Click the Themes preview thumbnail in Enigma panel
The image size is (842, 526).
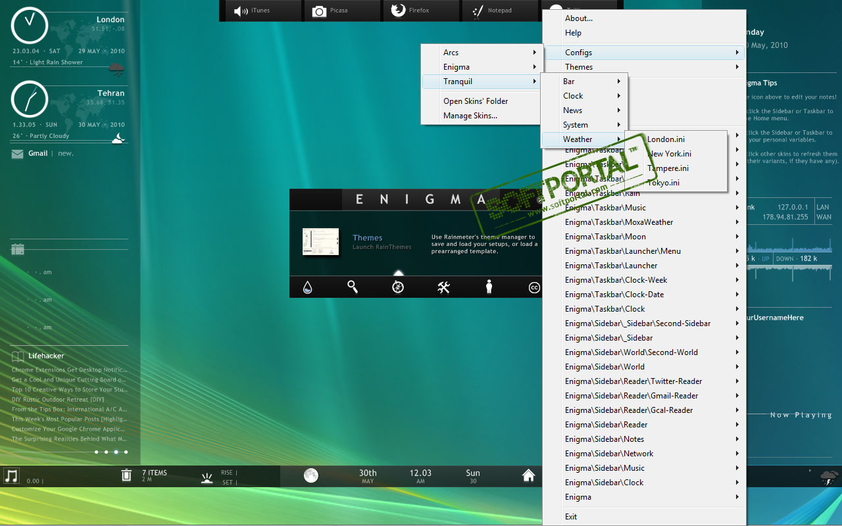(320, 242)
